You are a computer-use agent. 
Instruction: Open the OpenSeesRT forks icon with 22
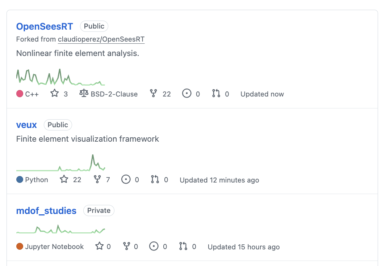click(x=154, y=93)
